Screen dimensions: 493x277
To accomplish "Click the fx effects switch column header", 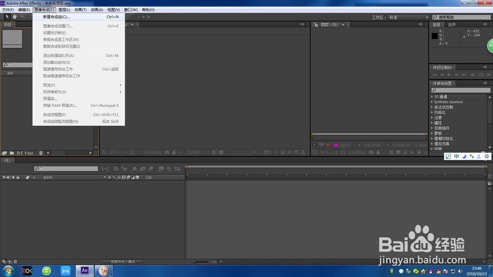I will coord(119,177).
